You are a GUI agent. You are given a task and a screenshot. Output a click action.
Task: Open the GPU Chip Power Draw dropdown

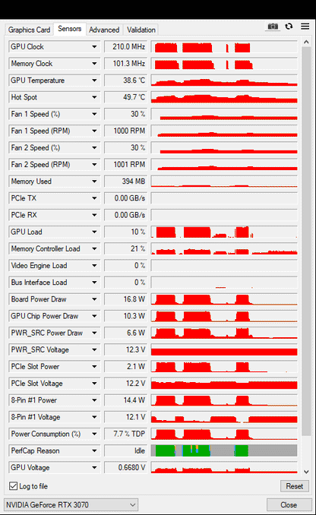94,316
